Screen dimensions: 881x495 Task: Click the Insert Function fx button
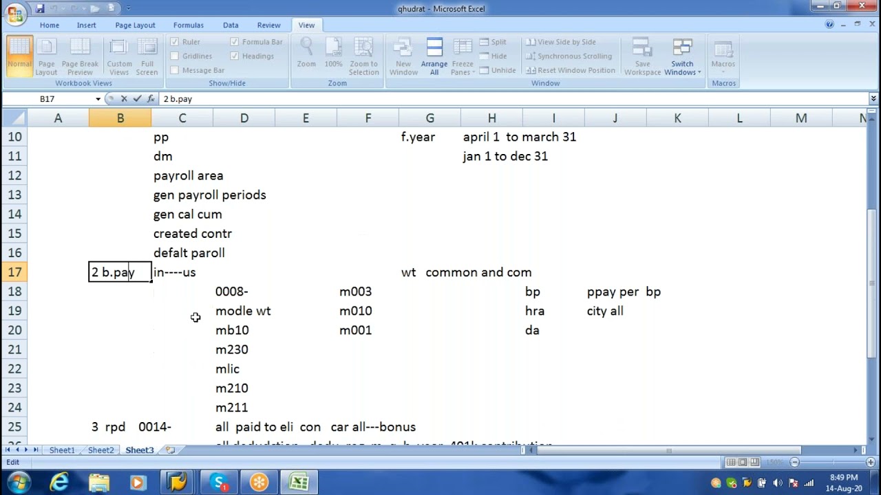pyautogui.click(x=151, y=99)
